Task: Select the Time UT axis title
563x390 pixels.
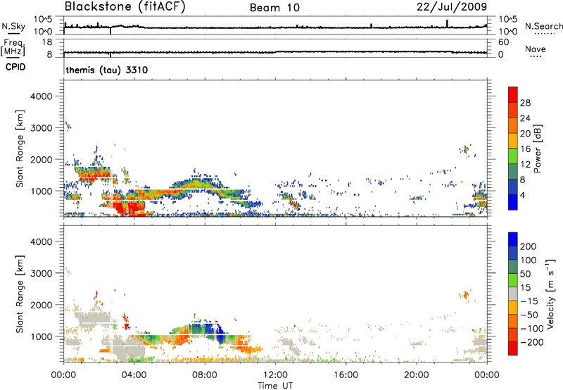Action: (275, 386)
